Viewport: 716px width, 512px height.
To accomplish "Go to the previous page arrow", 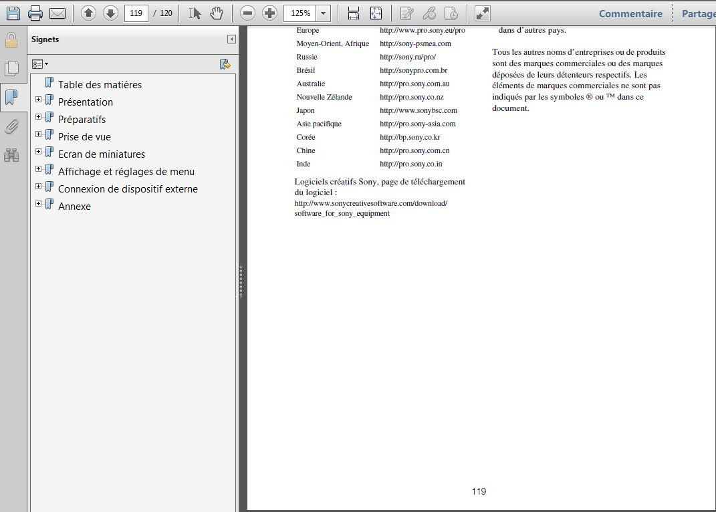I will point(89,13).
